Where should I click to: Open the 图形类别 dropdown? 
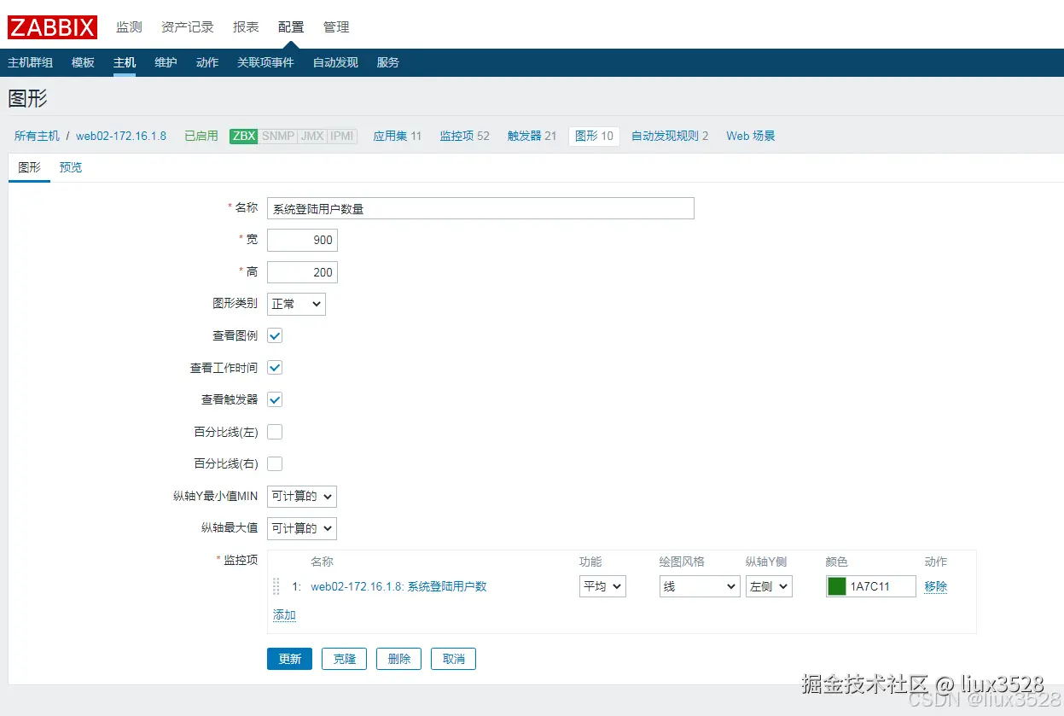pos(295,304)
